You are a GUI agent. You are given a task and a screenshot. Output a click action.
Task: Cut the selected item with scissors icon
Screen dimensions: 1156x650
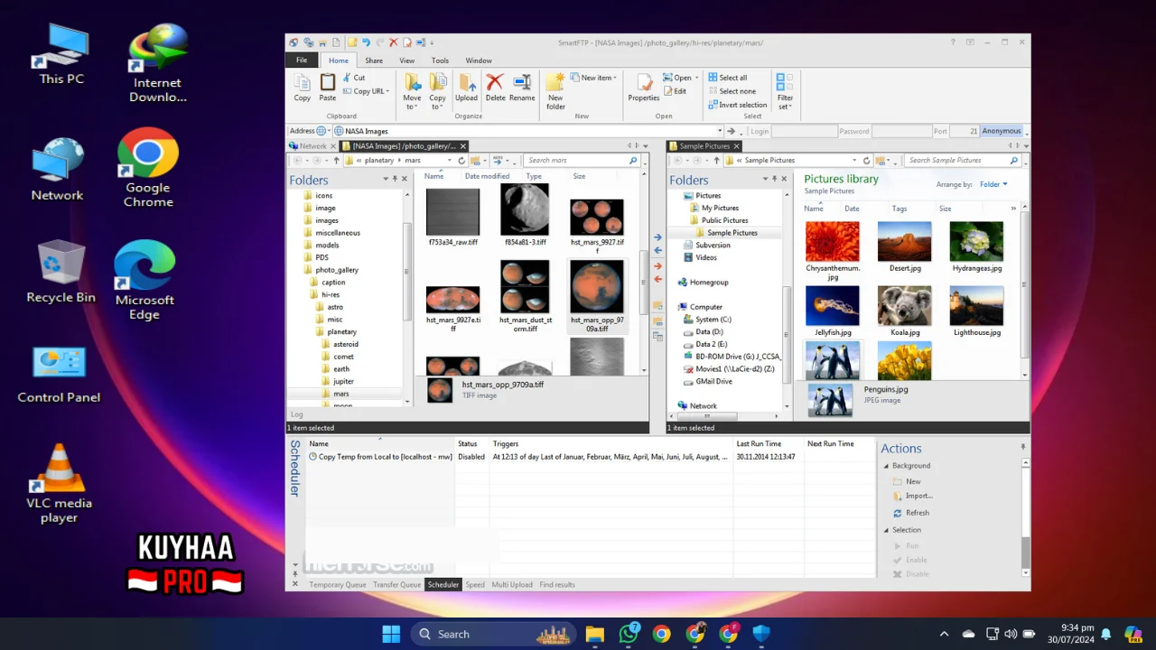353,78
